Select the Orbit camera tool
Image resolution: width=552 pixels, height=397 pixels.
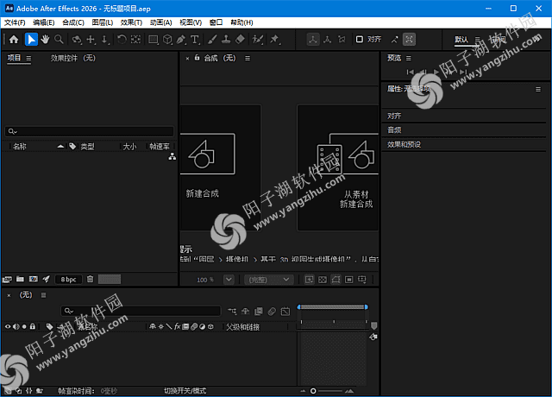click(x=77, y=40)
